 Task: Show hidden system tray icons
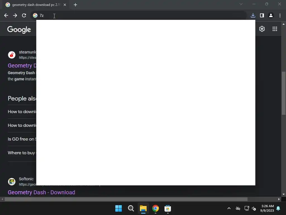(229, 208)
